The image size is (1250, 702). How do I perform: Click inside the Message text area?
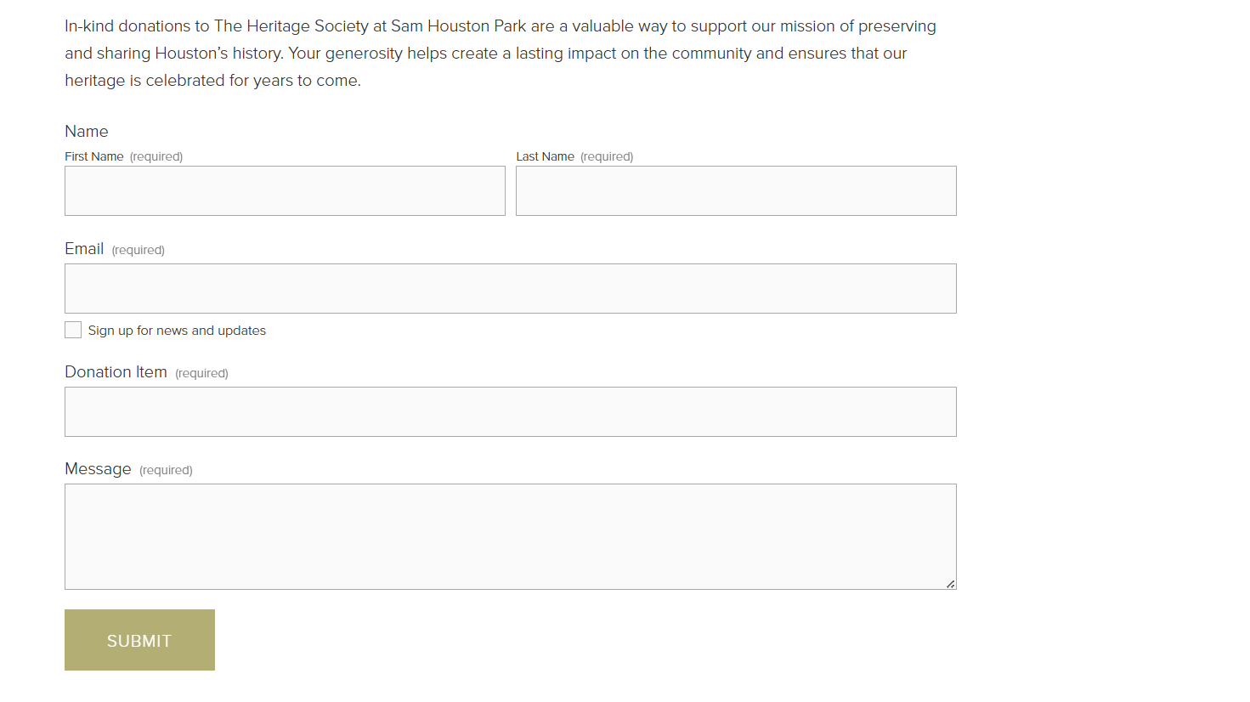pyautogui.click(x=510, y=535)
